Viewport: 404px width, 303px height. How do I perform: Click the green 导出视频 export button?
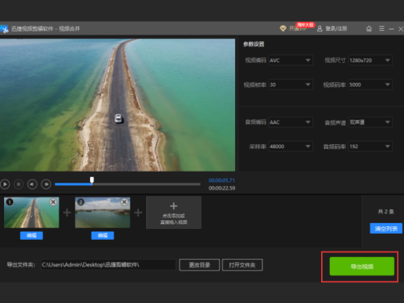coord(362,266)
